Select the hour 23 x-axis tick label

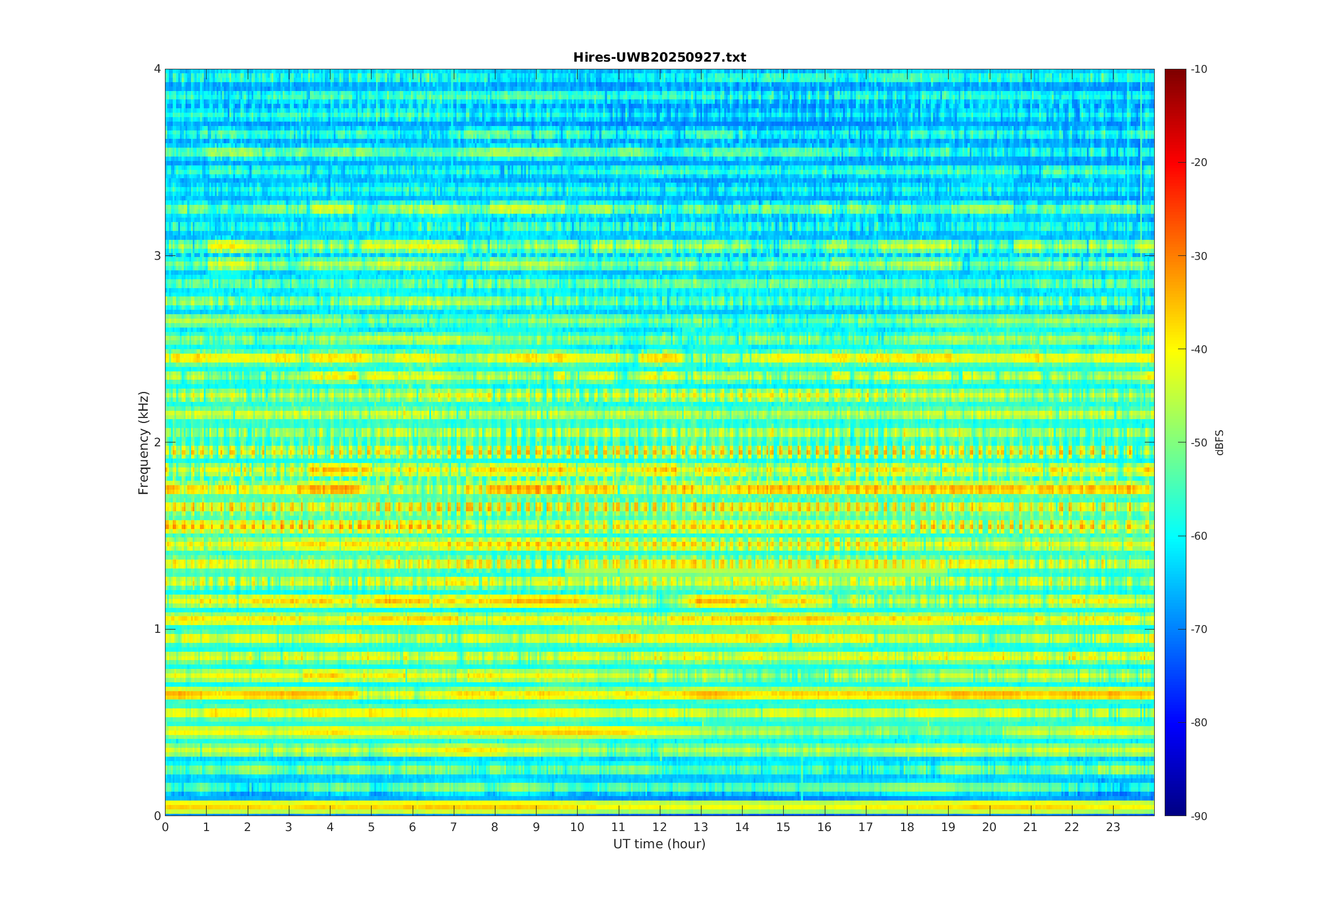point(1112,828)
